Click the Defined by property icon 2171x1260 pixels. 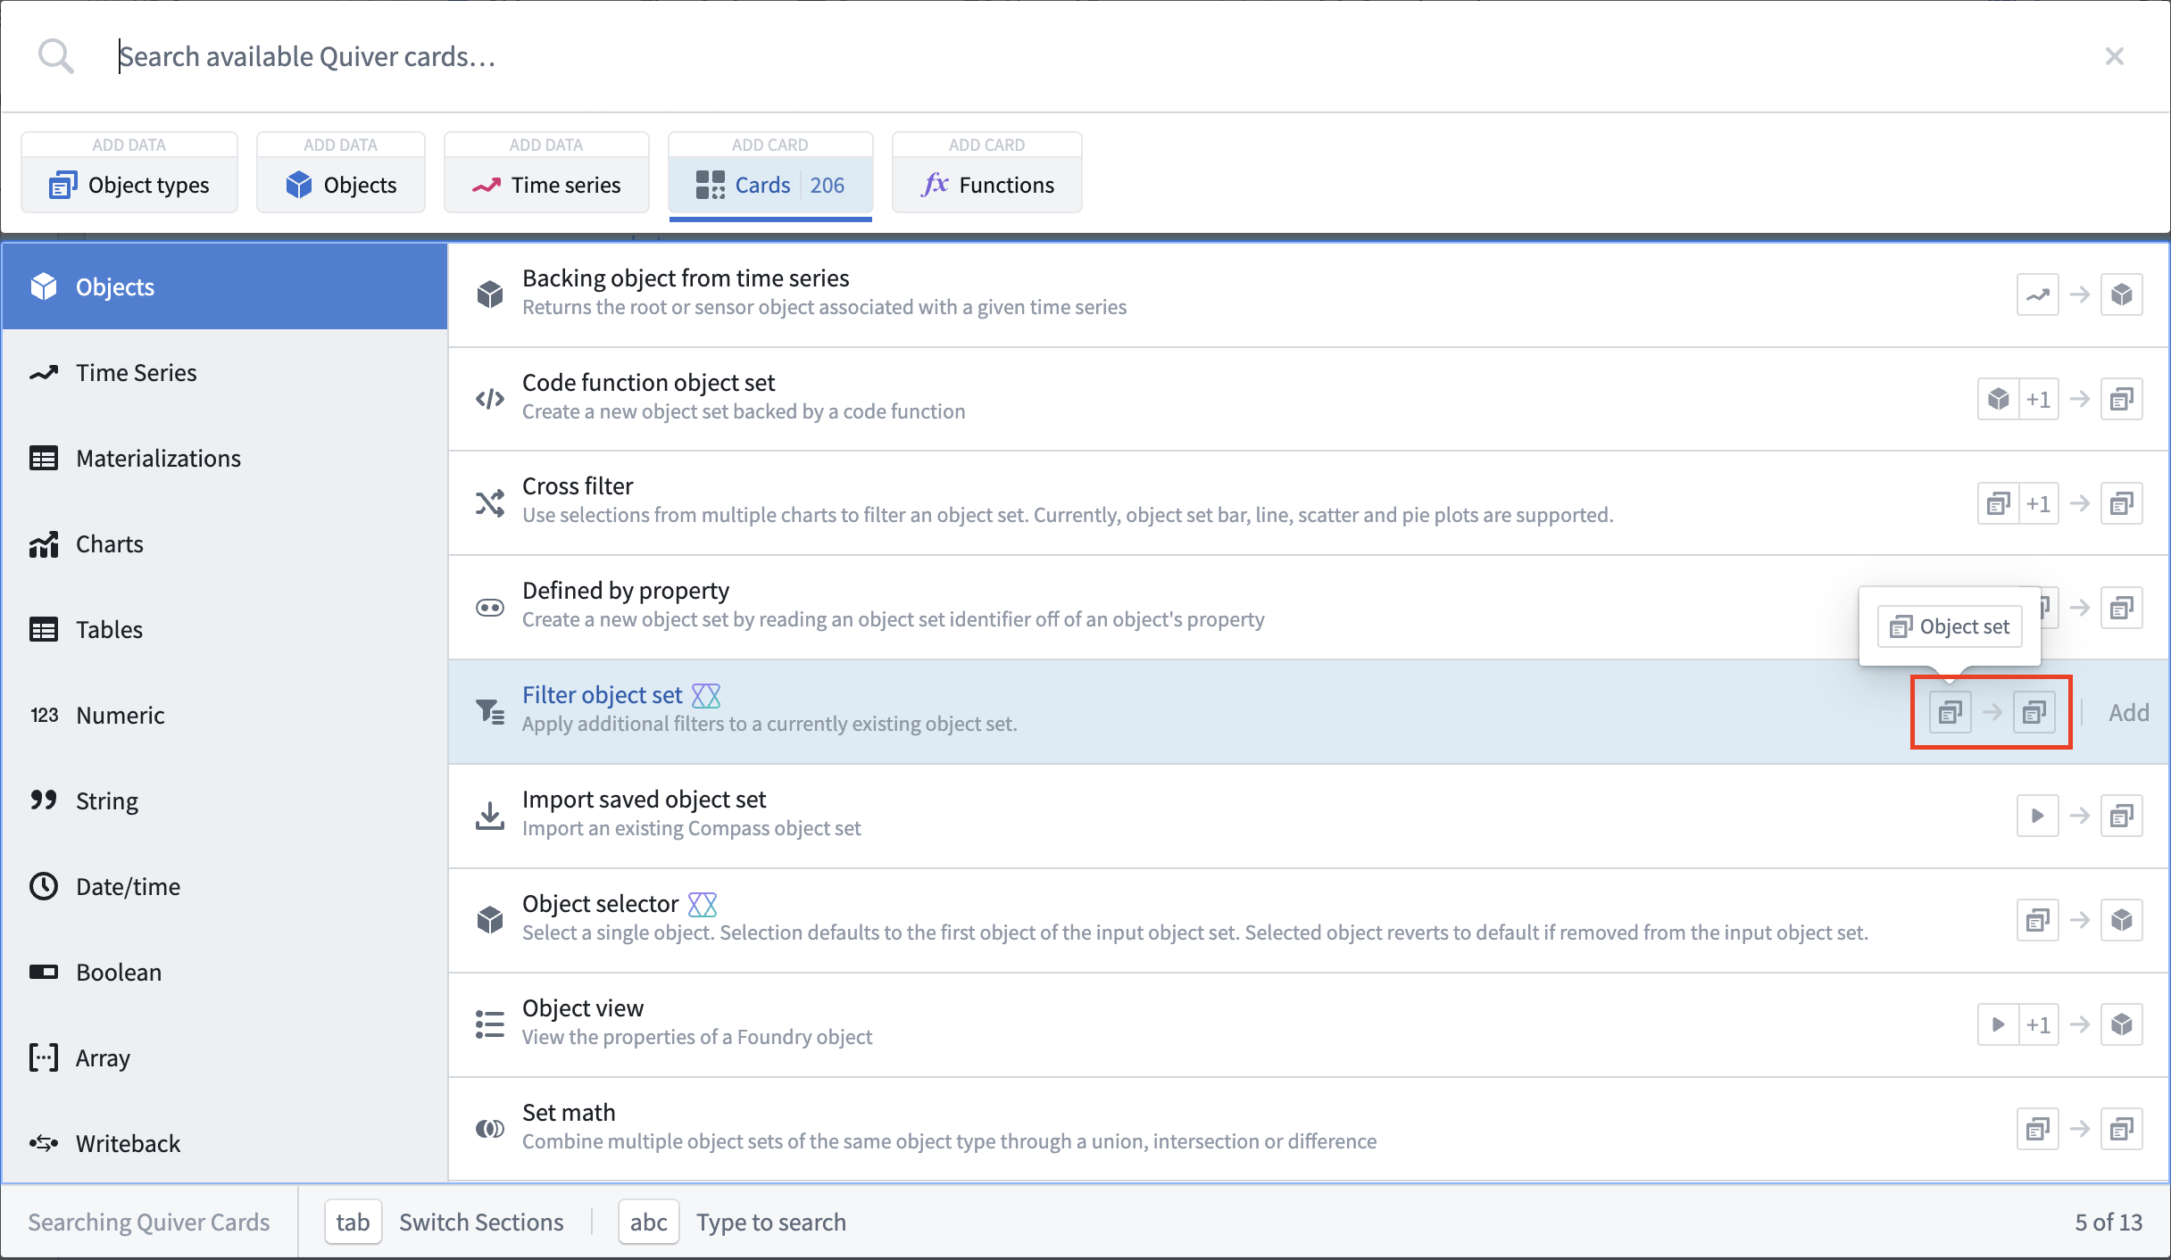pos(490,608)
